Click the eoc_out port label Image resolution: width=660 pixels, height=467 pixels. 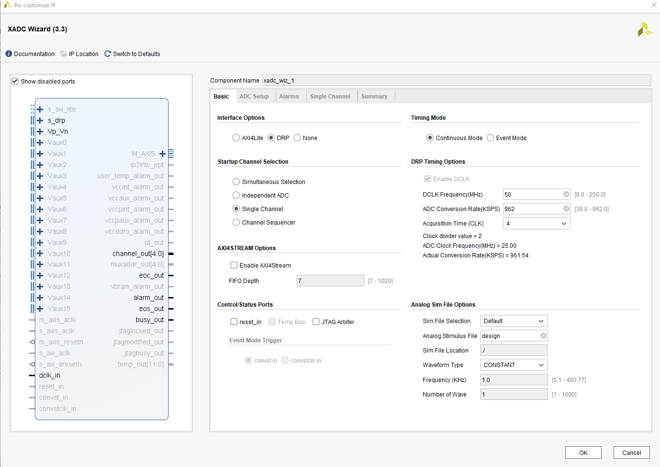(152, 275)
